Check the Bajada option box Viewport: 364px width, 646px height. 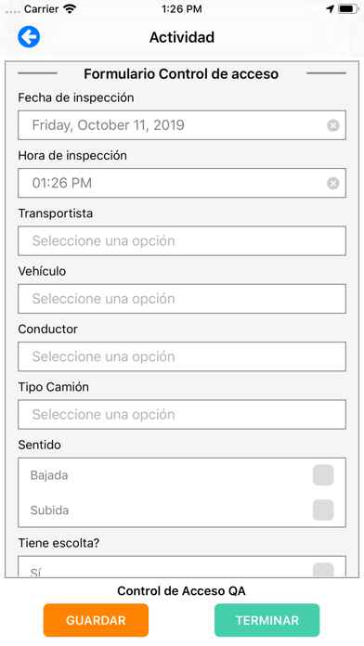click(x=323, y=475)
